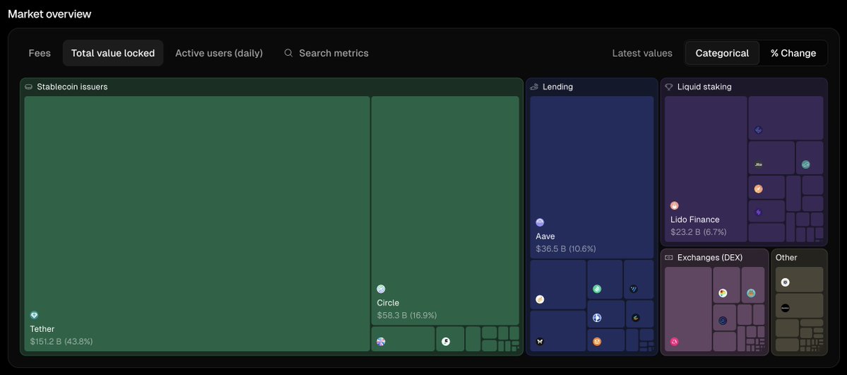The image size is (847, 375).
Task: Click the Exchanges (DEX) header icon
Action: coord(669,258)
